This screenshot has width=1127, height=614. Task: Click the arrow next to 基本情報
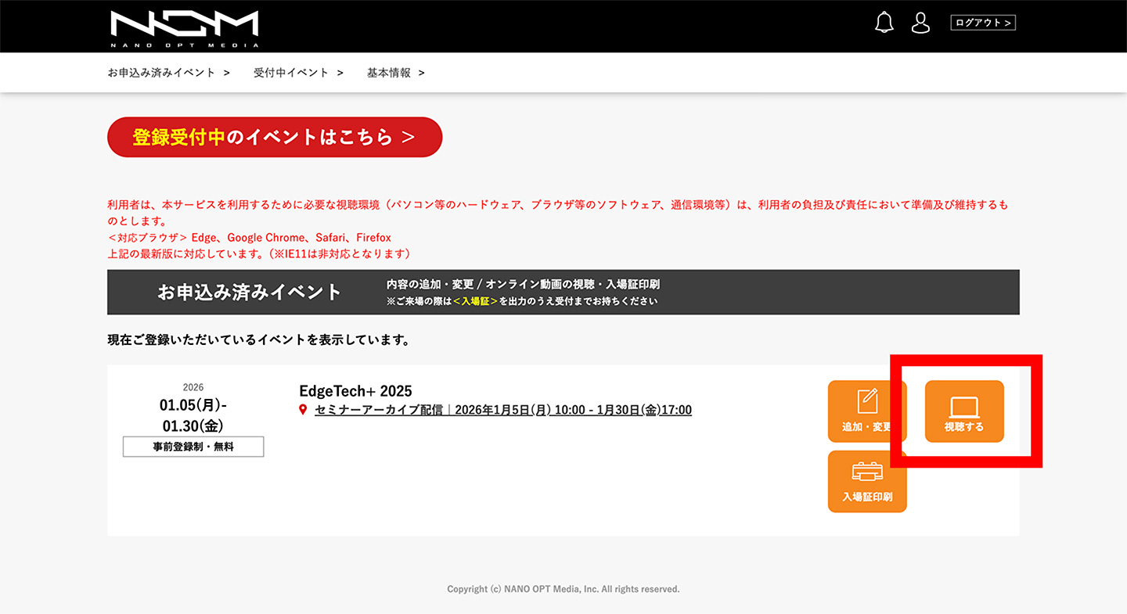pyautogui.click(x=421, y=73)
